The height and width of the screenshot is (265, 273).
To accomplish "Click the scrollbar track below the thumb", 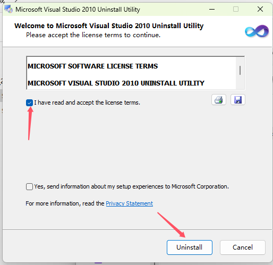I will 240,82.
